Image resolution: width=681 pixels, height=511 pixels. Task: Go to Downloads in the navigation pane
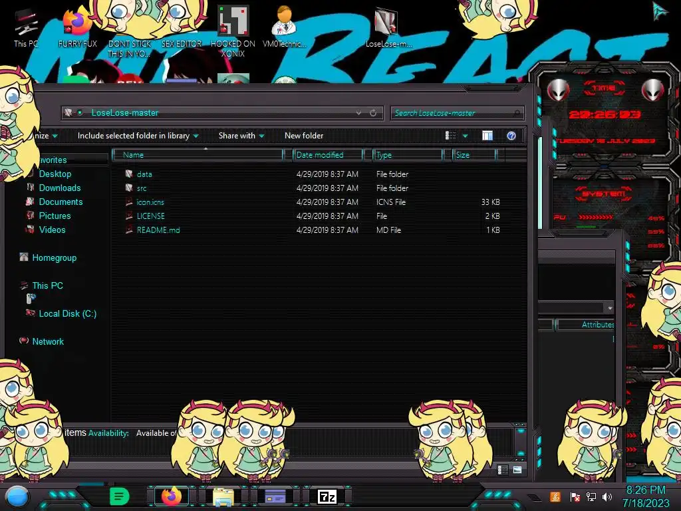[x=59, y=188]
